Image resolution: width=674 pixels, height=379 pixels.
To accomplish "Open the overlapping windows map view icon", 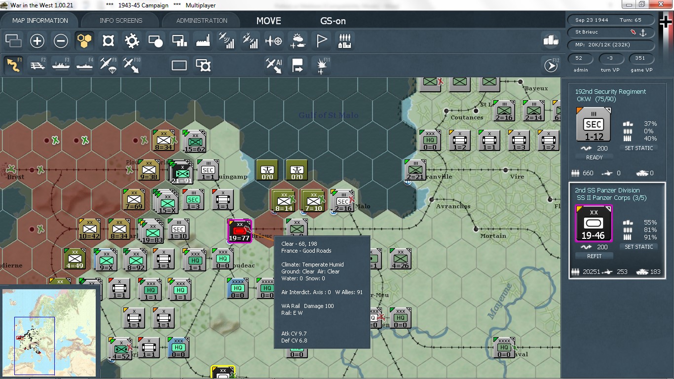I will tap(14, 40).
